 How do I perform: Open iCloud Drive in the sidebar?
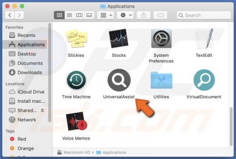pos(25,92)
